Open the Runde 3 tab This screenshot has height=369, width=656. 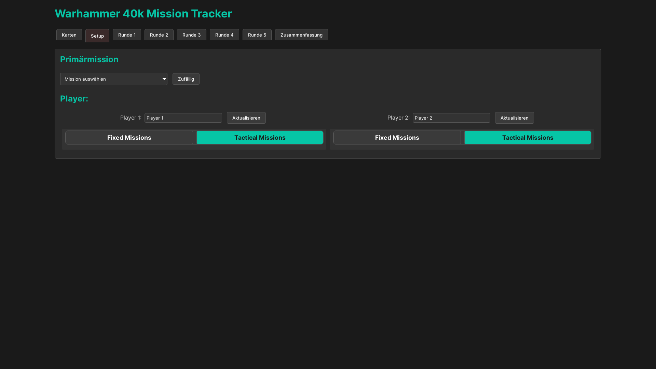192,35
